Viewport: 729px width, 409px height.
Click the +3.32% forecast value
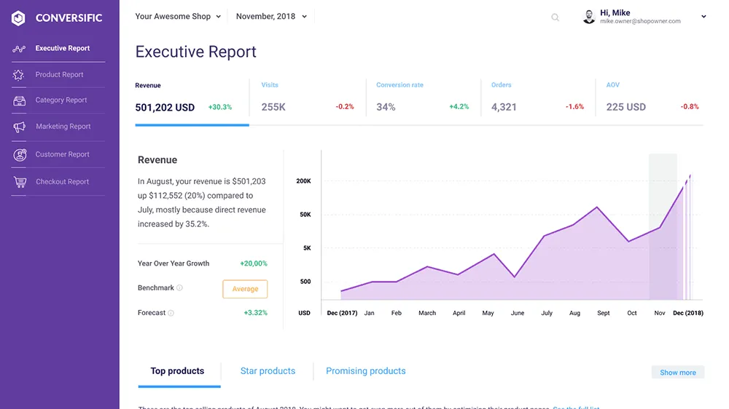(x=256, y=313)
